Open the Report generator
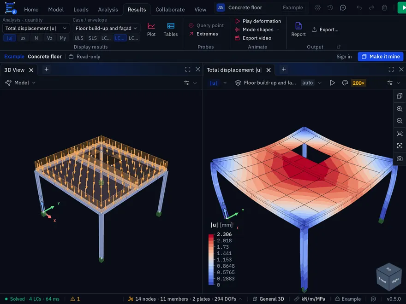 tap(299, 29)
